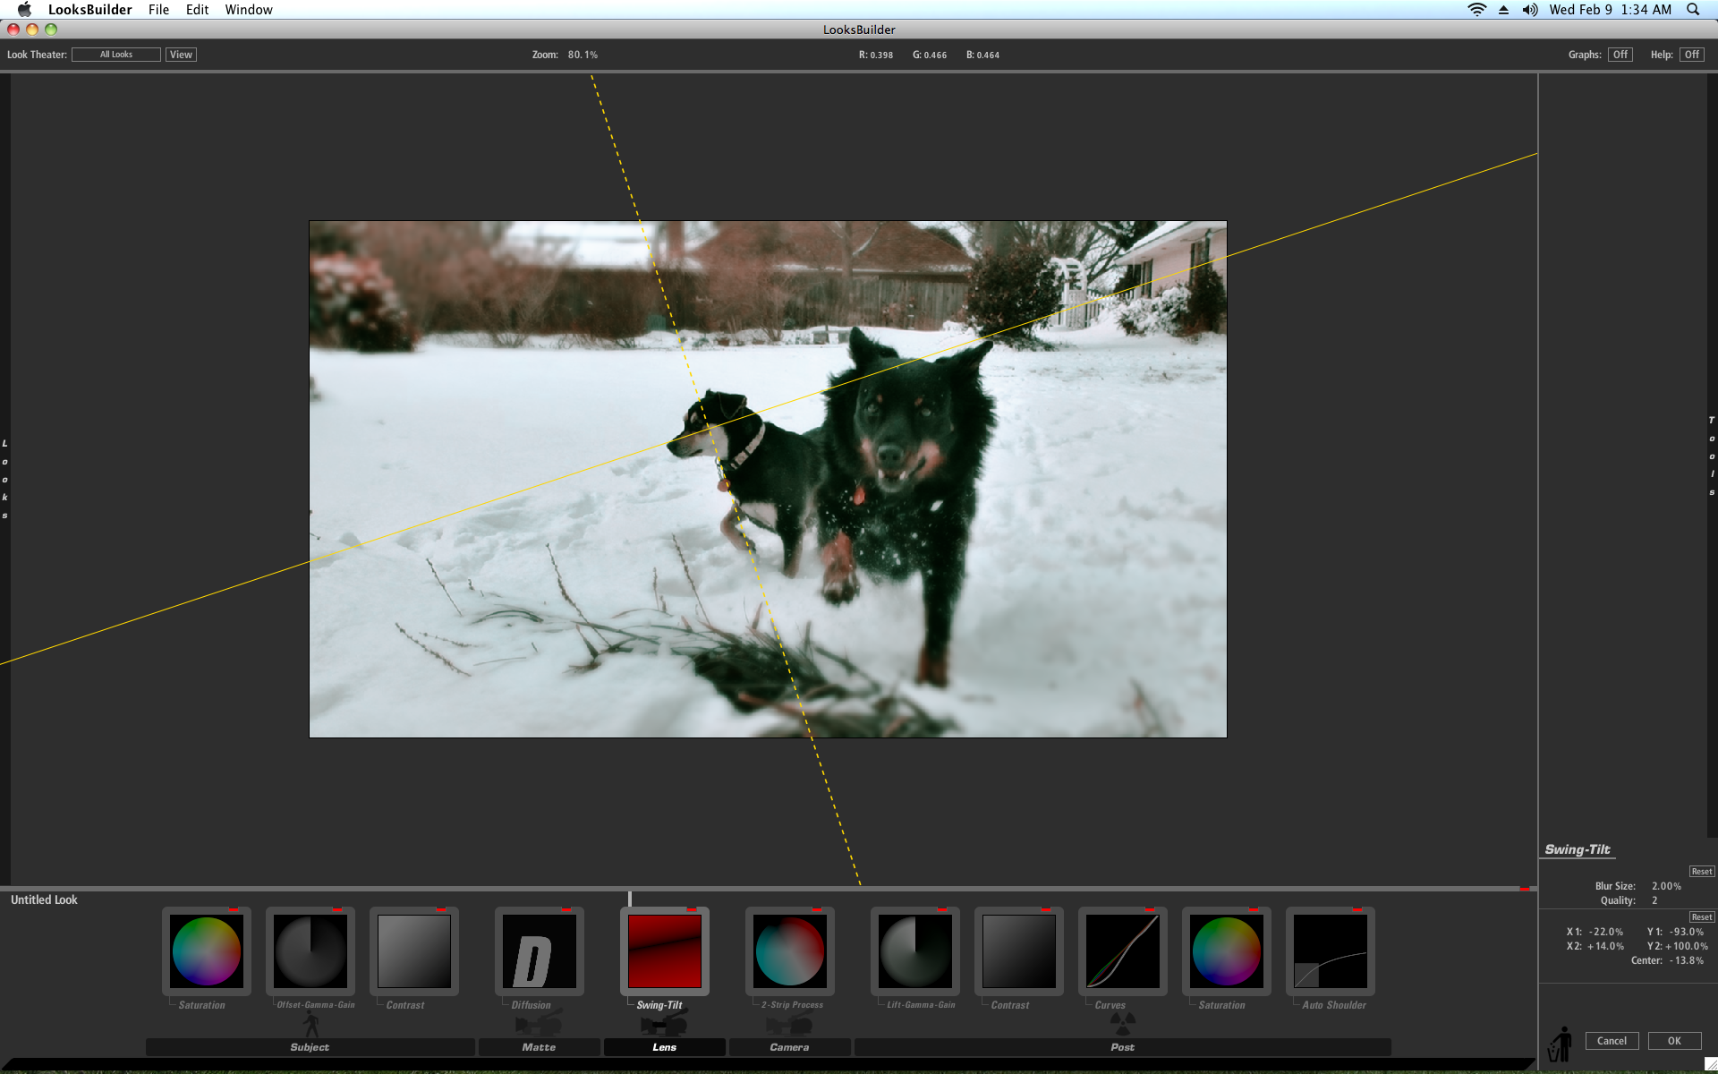Select the Lift-Gamma-Gain tool tile

point(915,950)
